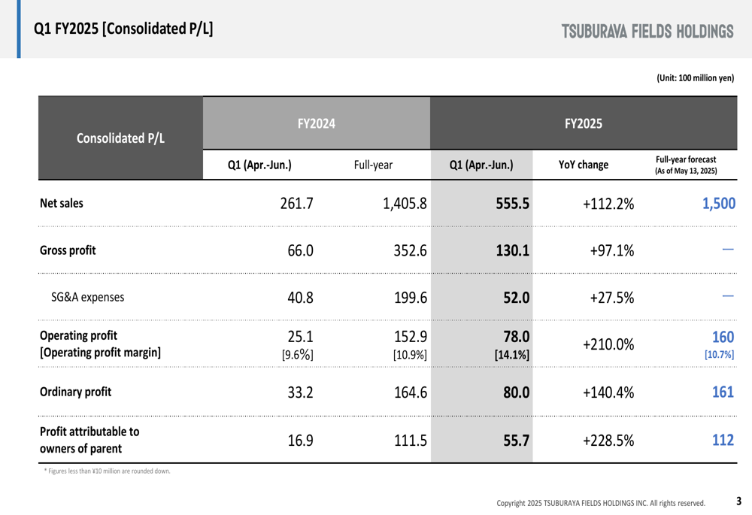Click the Consolidated P/L table header cell
752x515 pixels.
click(120, 138)
